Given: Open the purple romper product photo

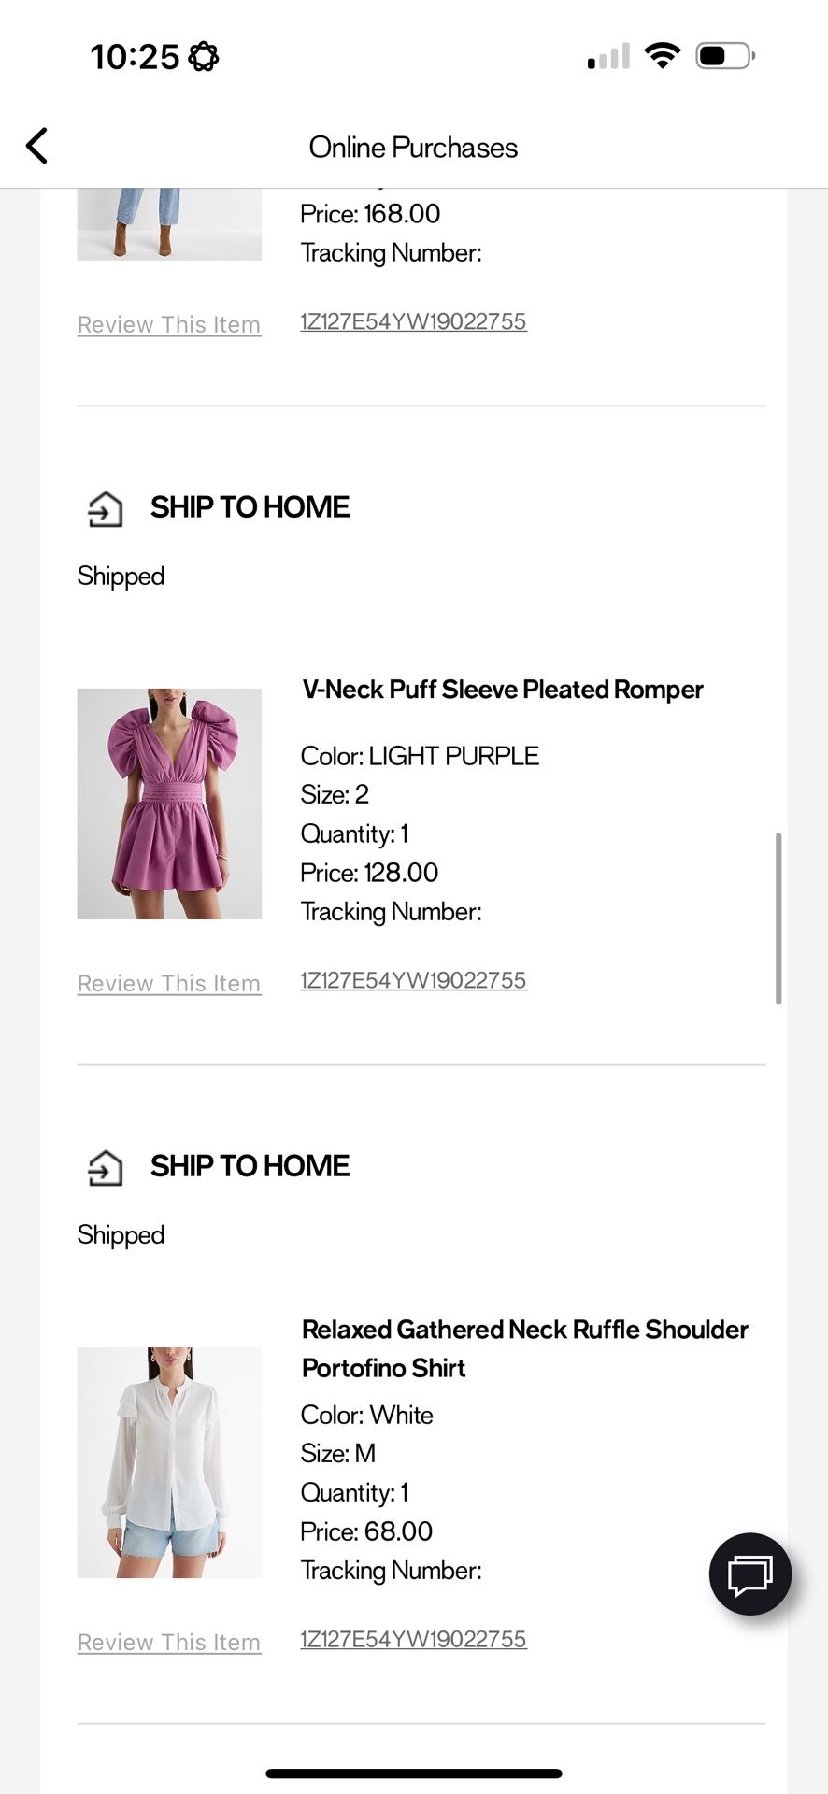Looking at the screenshot, I should pyautogui.click(x=169, y=804).
